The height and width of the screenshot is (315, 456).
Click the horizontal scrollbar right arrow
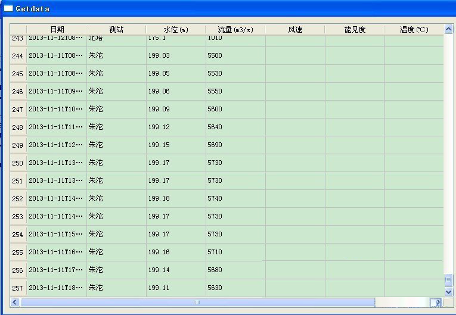pyautogui.click(x=438, y=302)
